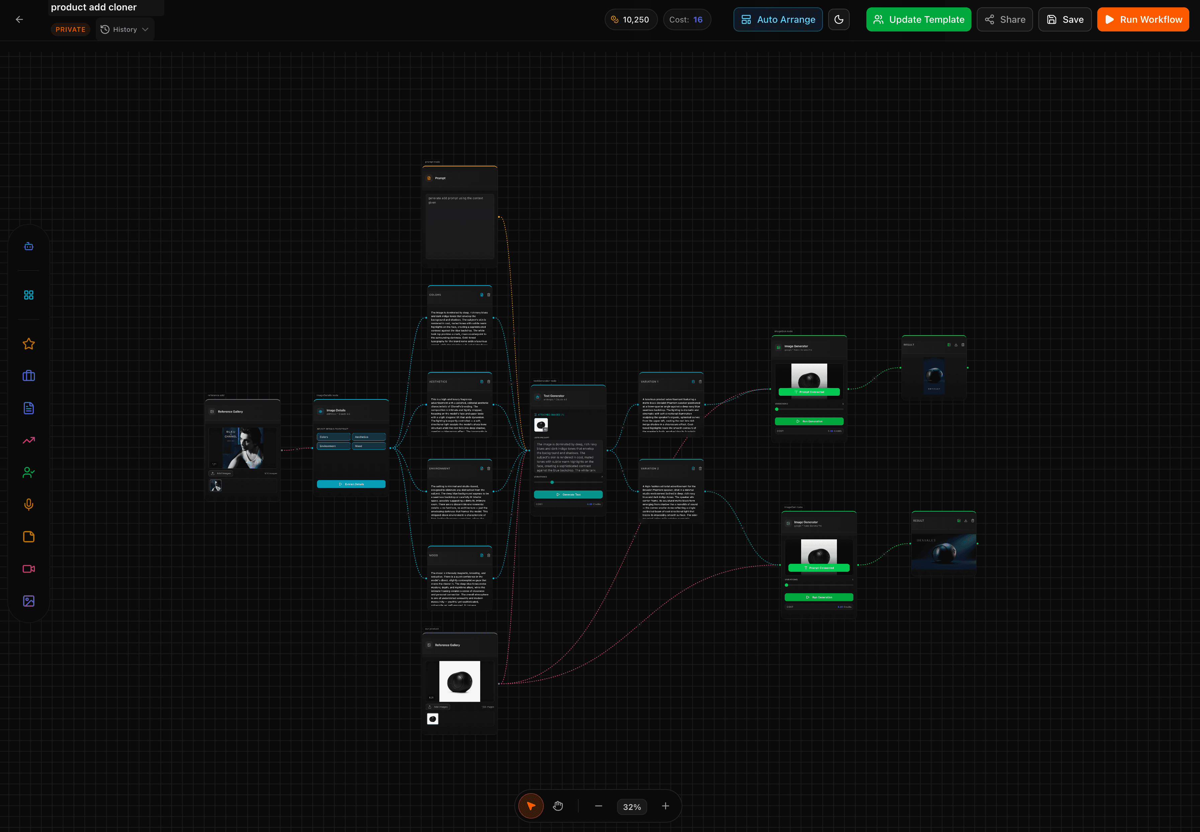The height and width of the screenshot is (832, 1200).
Task: Open the templates grid icon in the sidebar
Action: (28, 295)
